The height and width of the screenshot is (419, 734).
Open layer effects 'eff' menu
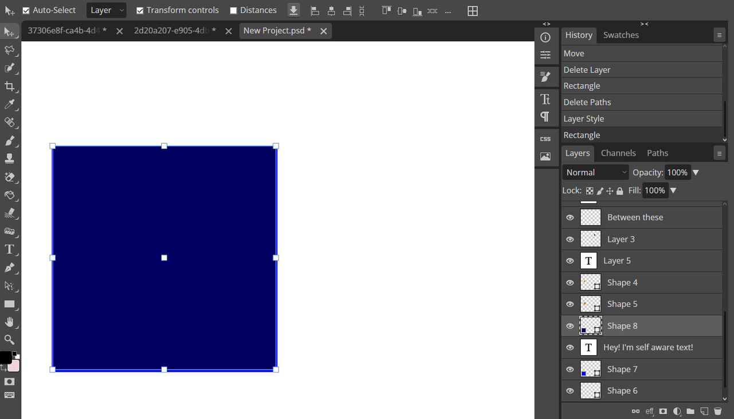coord(650,411)
